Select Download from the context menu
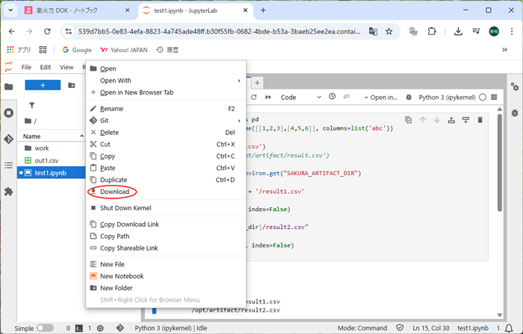Screen dimensions: 523x334 click(x=114, y=192)
